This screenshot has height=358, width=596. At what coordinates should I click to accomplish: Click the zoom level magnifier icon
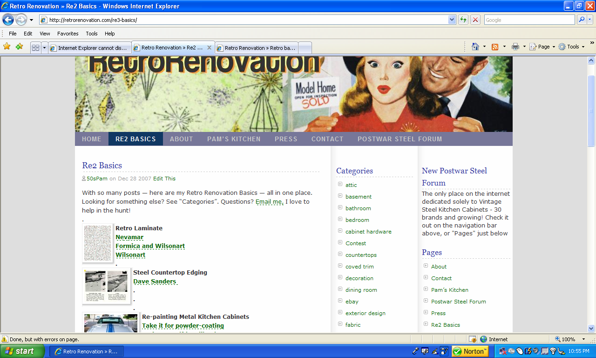557,339
